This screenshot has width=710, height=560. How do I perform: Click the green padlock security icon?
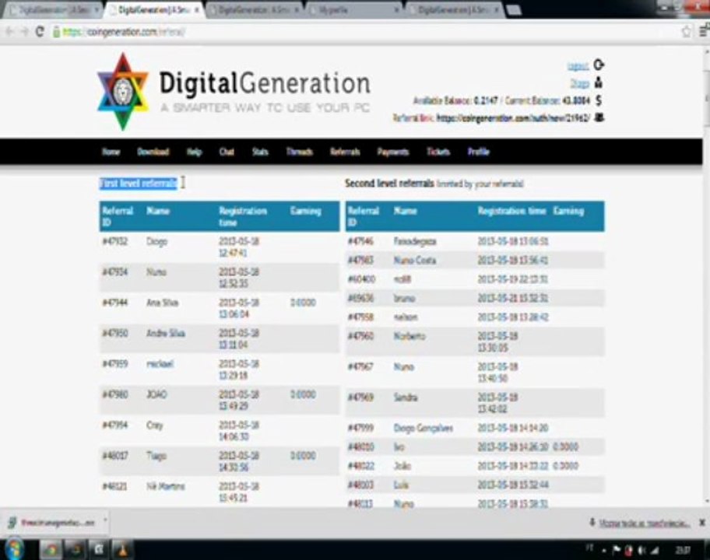[56, 32]
